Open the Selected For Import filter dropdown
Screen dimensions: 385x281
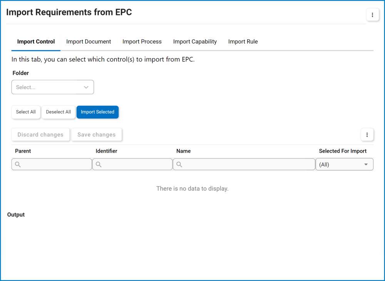coord(344,164)
